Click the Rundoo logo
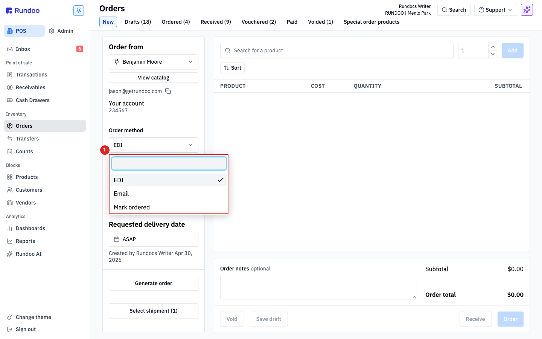This screenshot has width=542, height=339. (23, 11)
